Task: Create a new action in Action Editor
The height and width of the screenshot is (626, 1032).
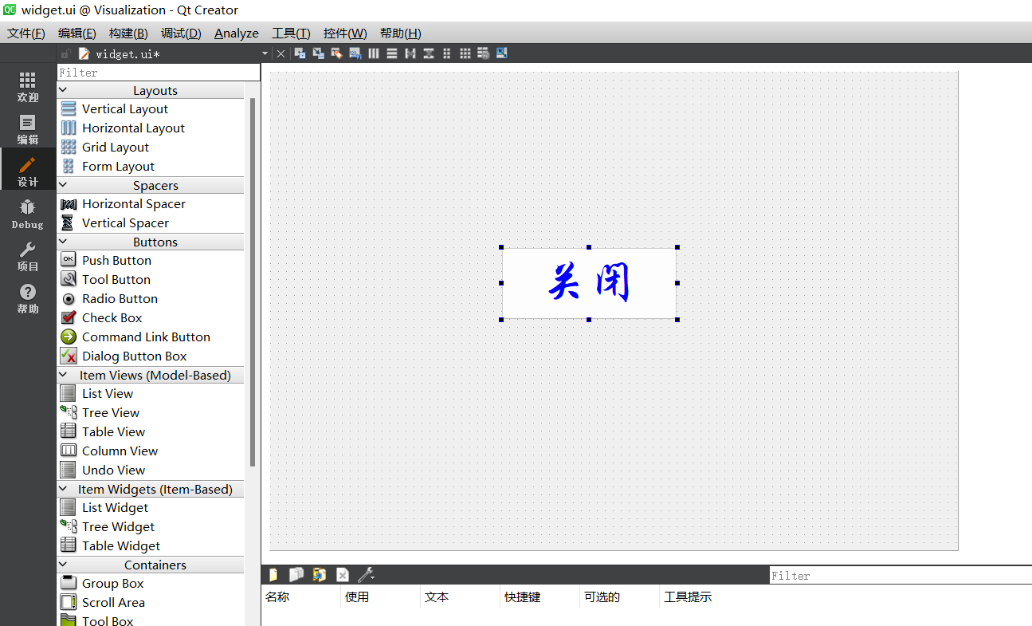Action: point(273,574)
